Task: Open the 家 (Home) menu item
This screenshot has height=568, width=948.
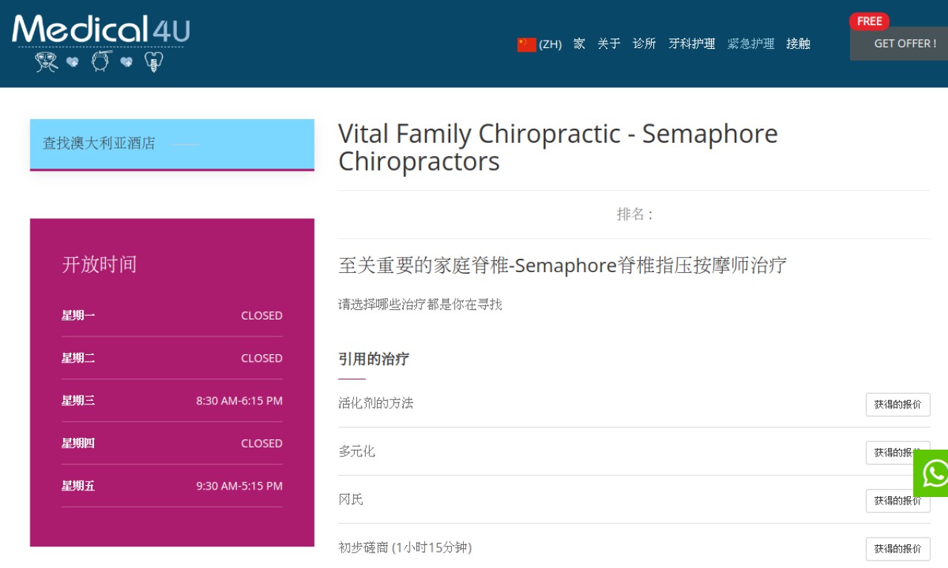Action: click(x=579, y=44)
